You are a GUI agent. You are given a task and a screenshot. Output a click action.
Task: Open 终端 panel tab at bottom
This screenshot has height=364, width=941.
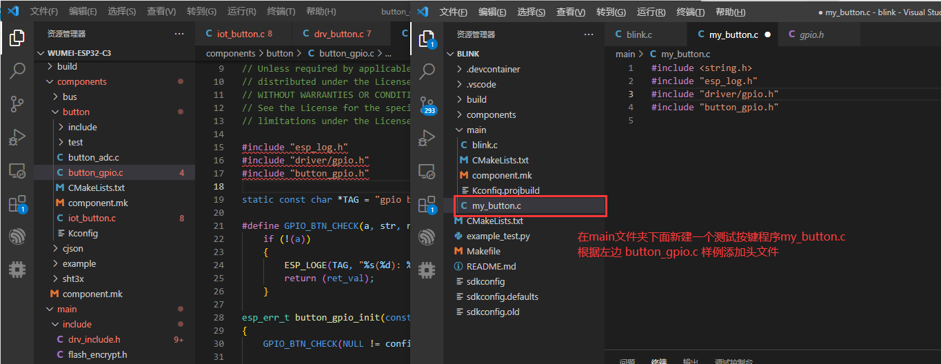(x=659, y=361)
